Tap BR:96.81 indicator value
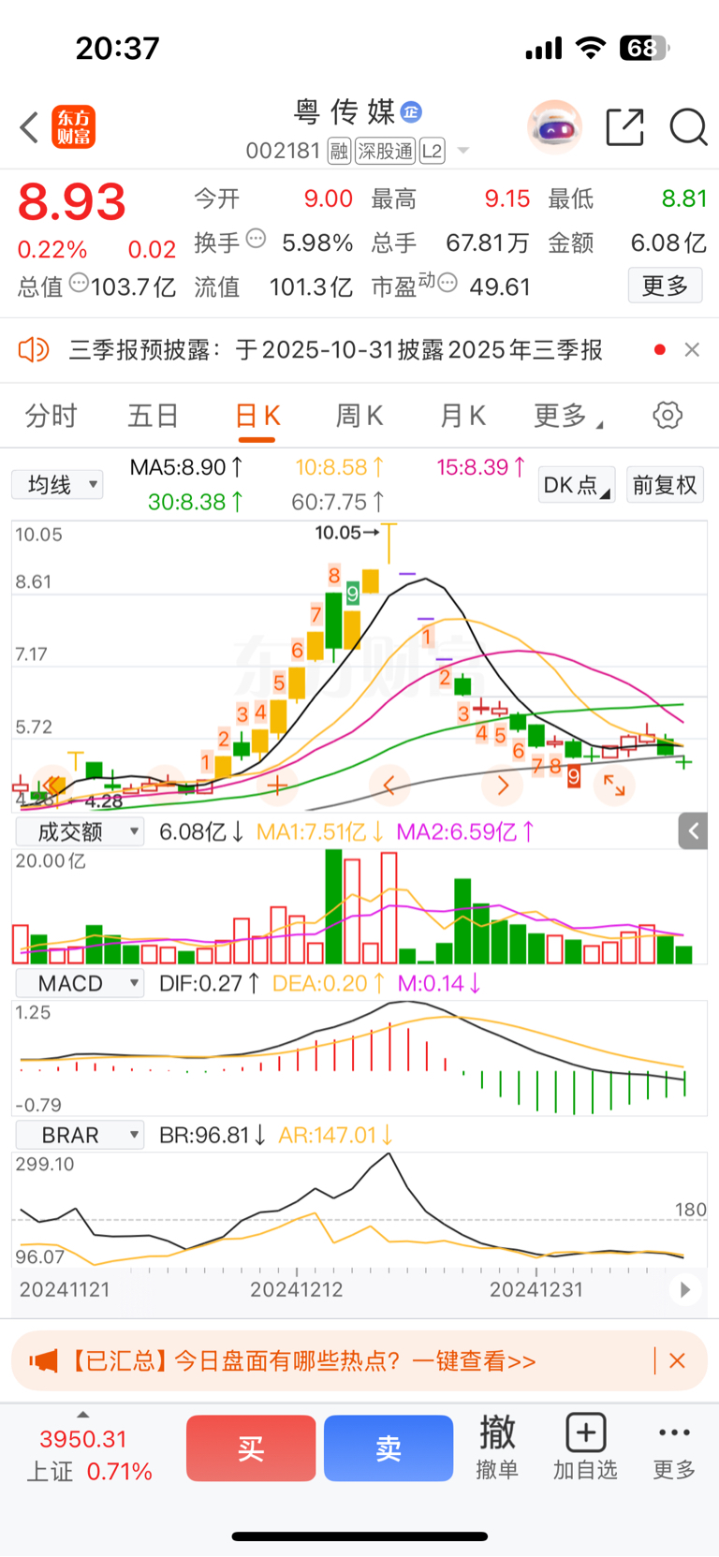The width and height of the screenshot is (719, 1557). click(x=213, y=1135)
